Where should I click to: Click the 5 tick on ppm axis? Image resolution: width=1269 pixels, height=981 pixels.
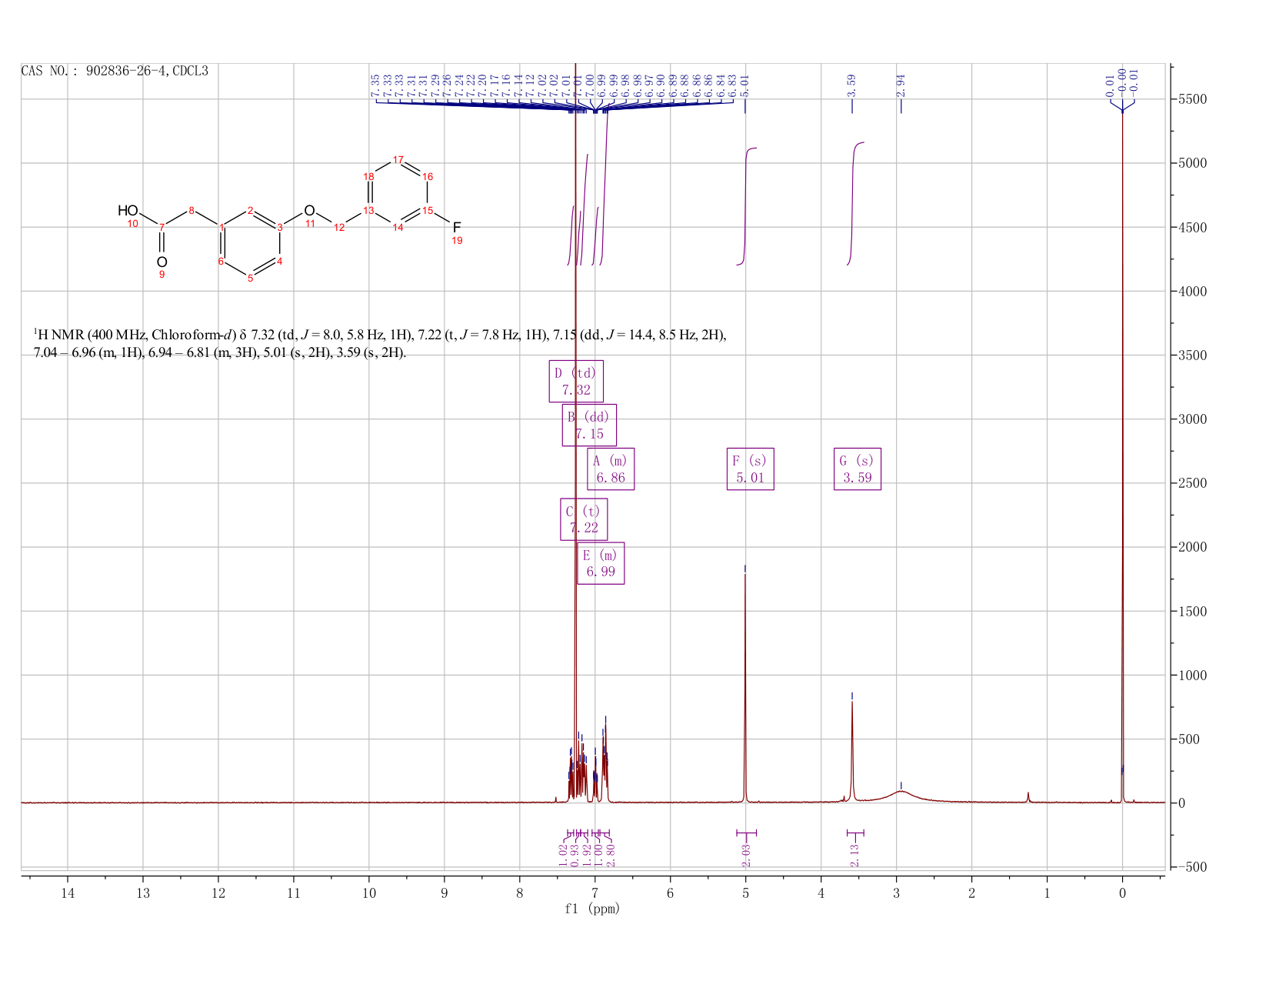tap(746, 893)
